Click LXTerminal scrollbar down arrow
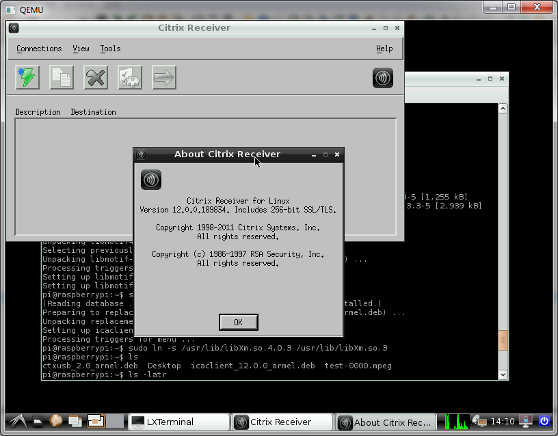 (x=503, y=374)
